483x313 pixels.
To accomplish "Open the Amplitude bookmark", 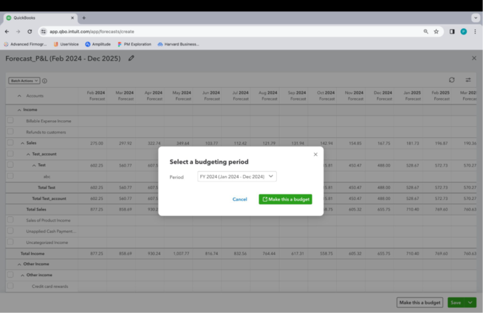I will [97, 44].
